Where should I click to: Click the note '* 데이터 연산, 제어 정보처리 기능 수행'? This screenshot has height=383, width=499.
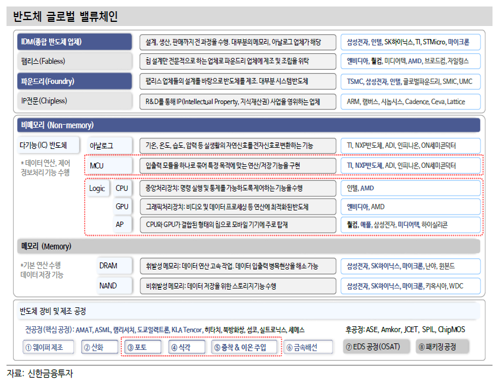pos(45,168)
